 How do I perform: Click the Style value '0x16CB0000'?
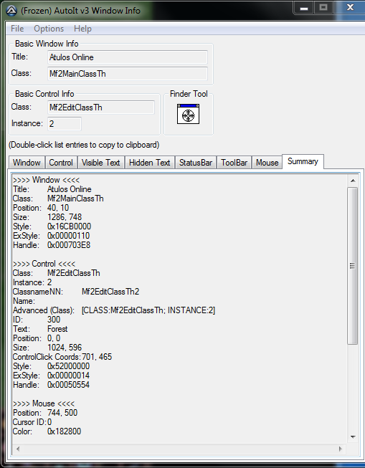tap(70, 226)
